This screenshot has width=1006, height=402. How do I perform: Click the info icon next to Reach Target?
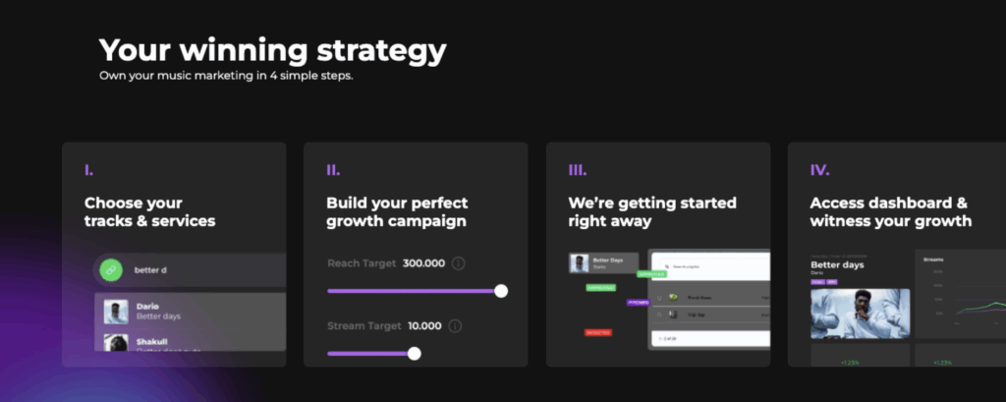pos(458,263)
